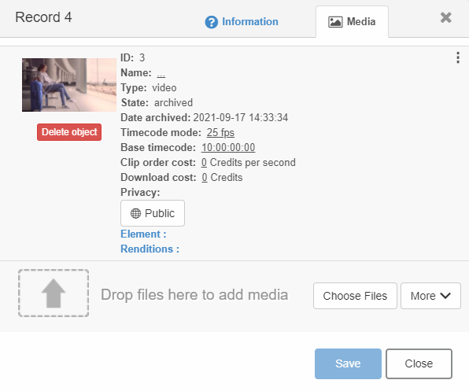Save the record changes
Image resolution: width=469 pixels, height=391 pixels.
coord(348,363)
